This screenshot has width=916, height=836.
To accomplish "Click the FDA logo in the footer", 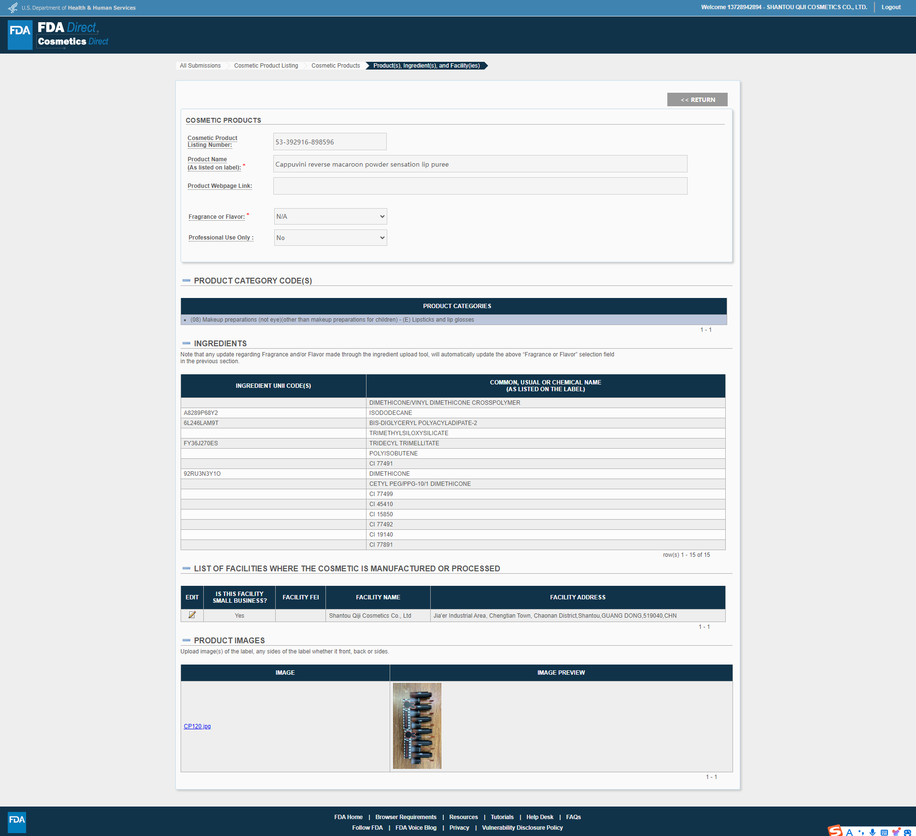I will tap(17, 822).
